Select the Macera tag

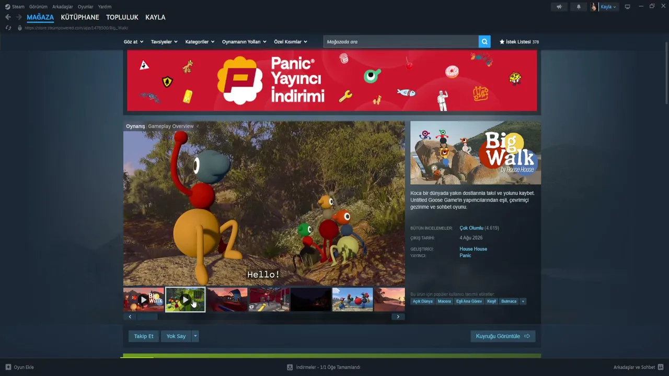click(444, 301)
